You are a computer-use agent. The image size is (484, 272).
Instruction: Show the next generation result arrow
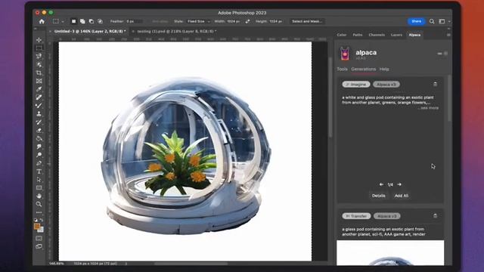399,184
